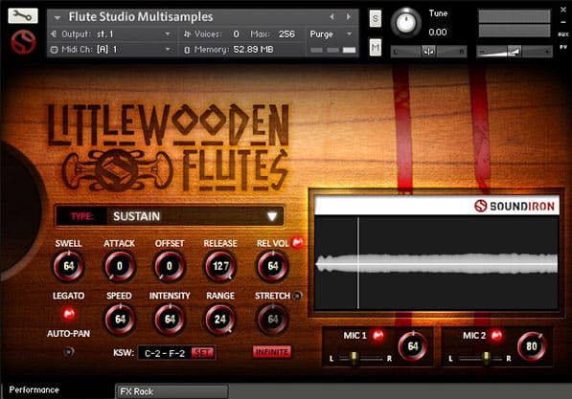Click the Stretch knob
Image resolution: width=572 pixels, height=399 pixels.
coord(273,320)
